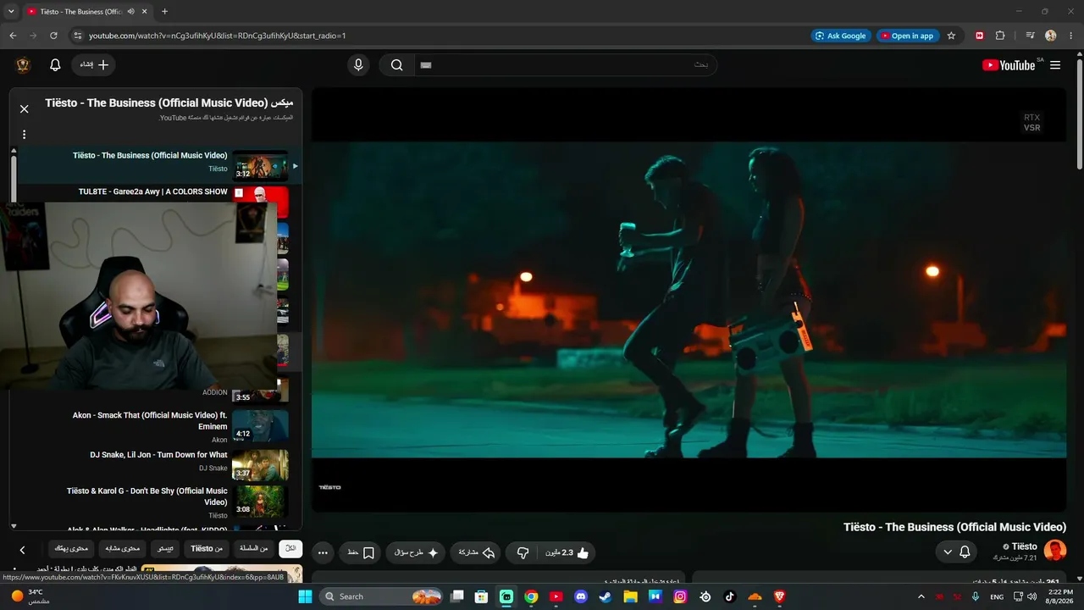The image size is (1084, 610).
Task: Click the Ask question sparkle button
Action: click(417, 552)
